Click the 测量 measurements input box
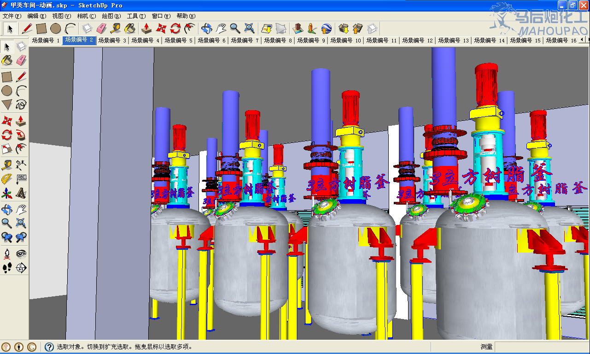The image size is (590, 354). pos(542,347)
